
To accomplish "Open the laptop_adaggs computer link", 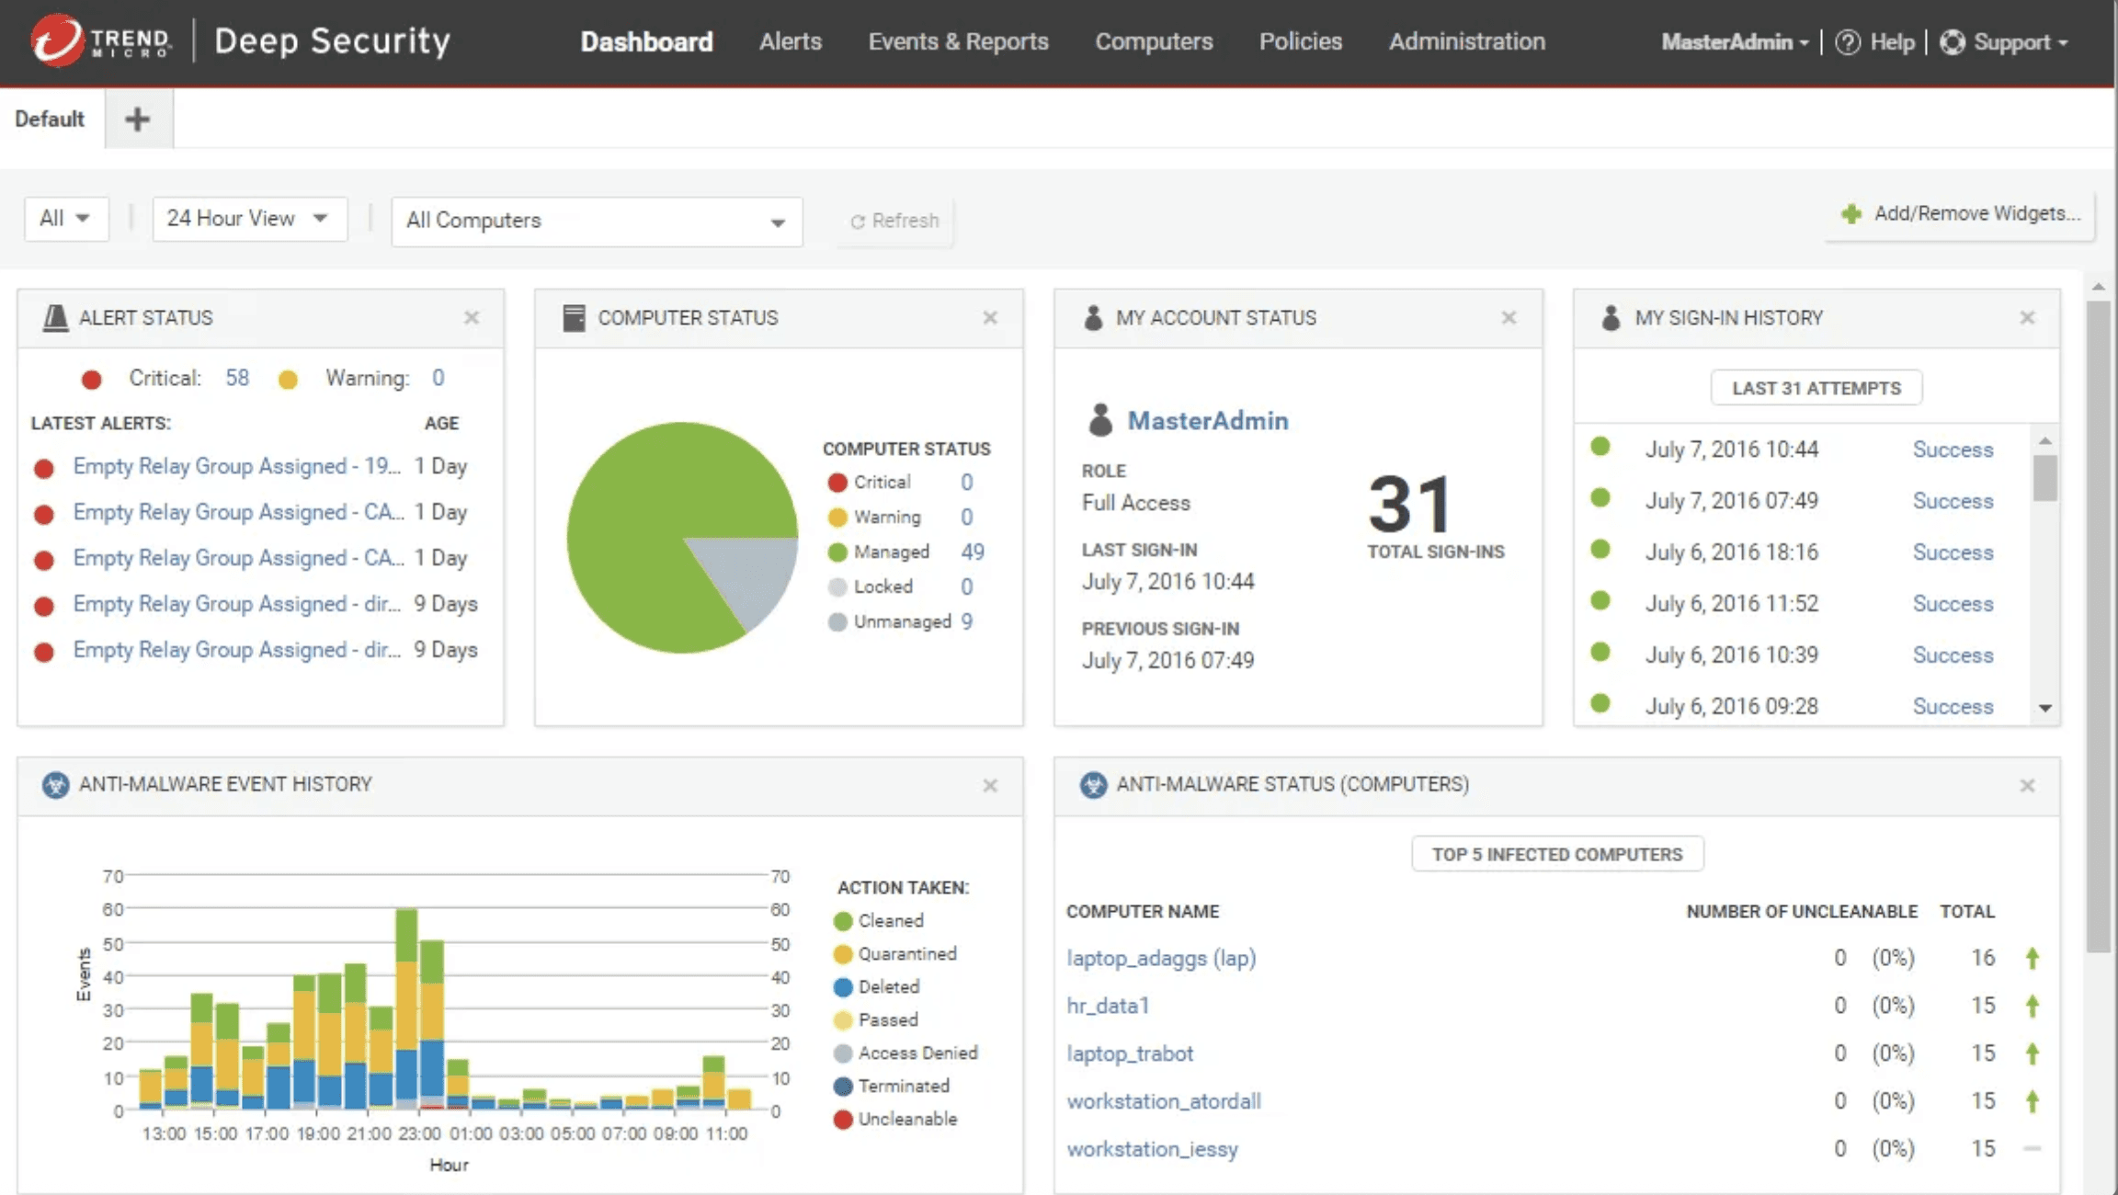I will point(1161,958).
